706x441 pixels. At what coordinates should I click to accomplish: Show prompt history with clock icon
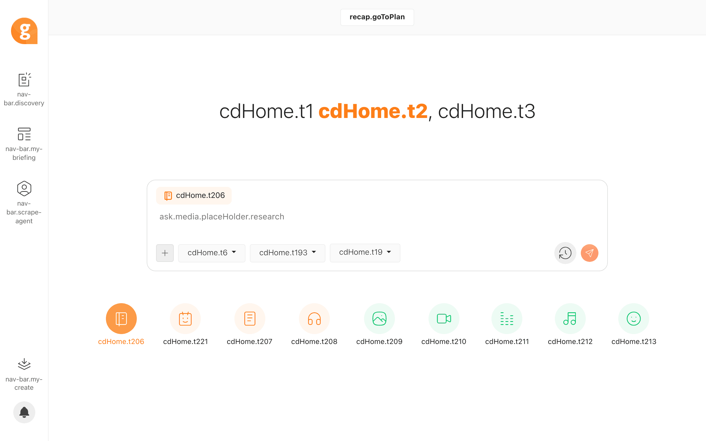565,253
